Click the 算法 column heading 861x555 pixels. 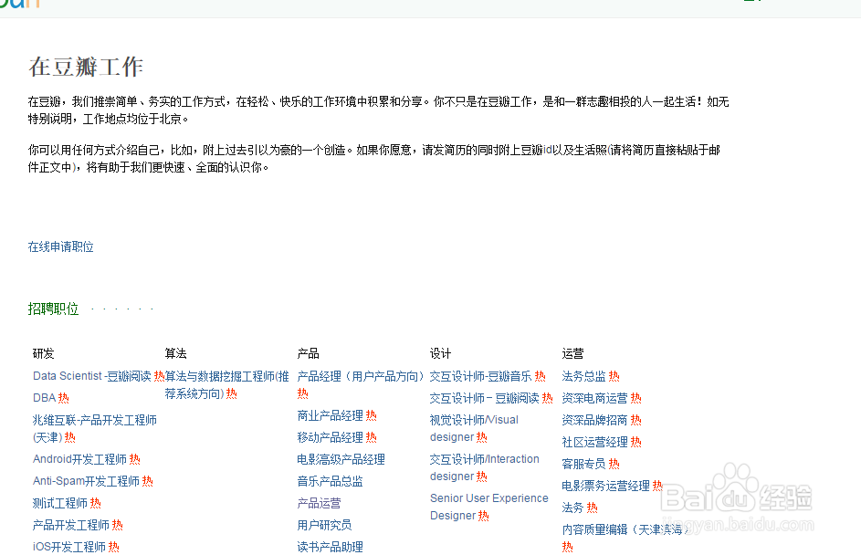coord(175,353)
